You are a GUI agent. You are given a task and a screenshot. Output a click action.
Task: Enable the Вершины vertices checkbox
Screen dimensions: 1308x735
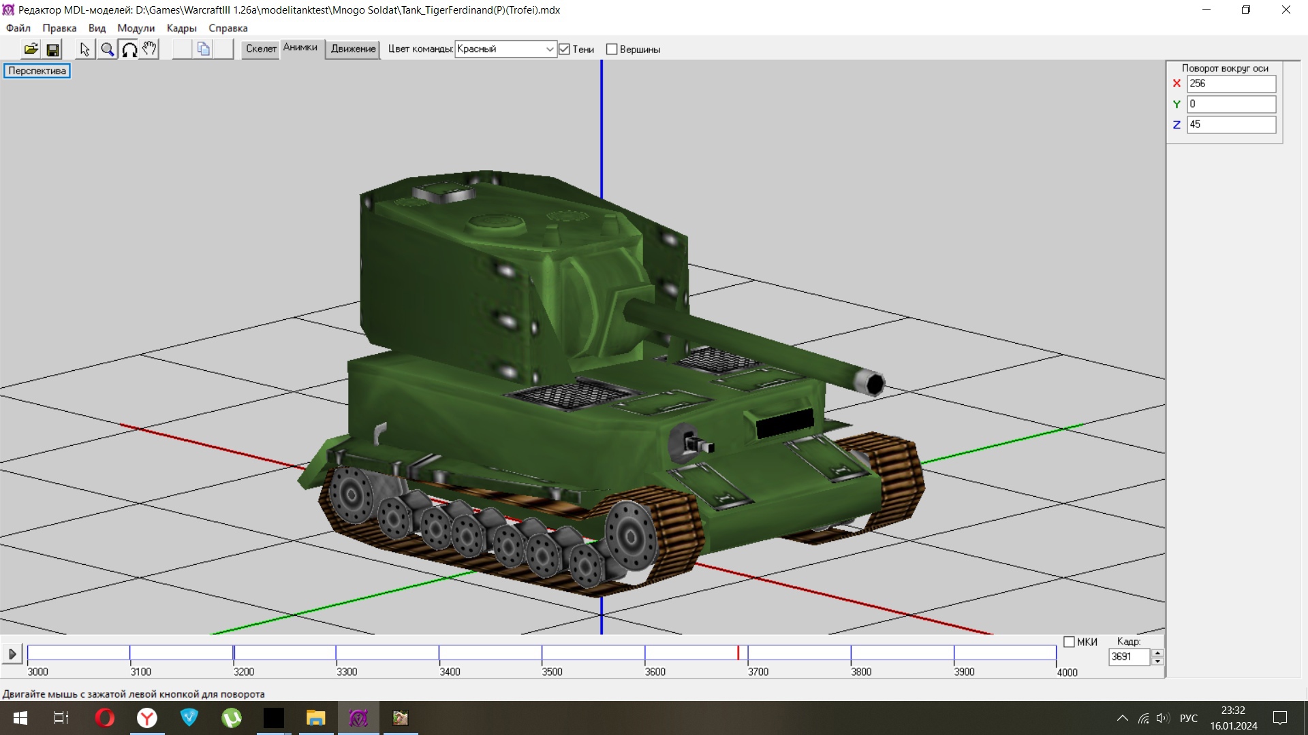click(x=612, y=49)
